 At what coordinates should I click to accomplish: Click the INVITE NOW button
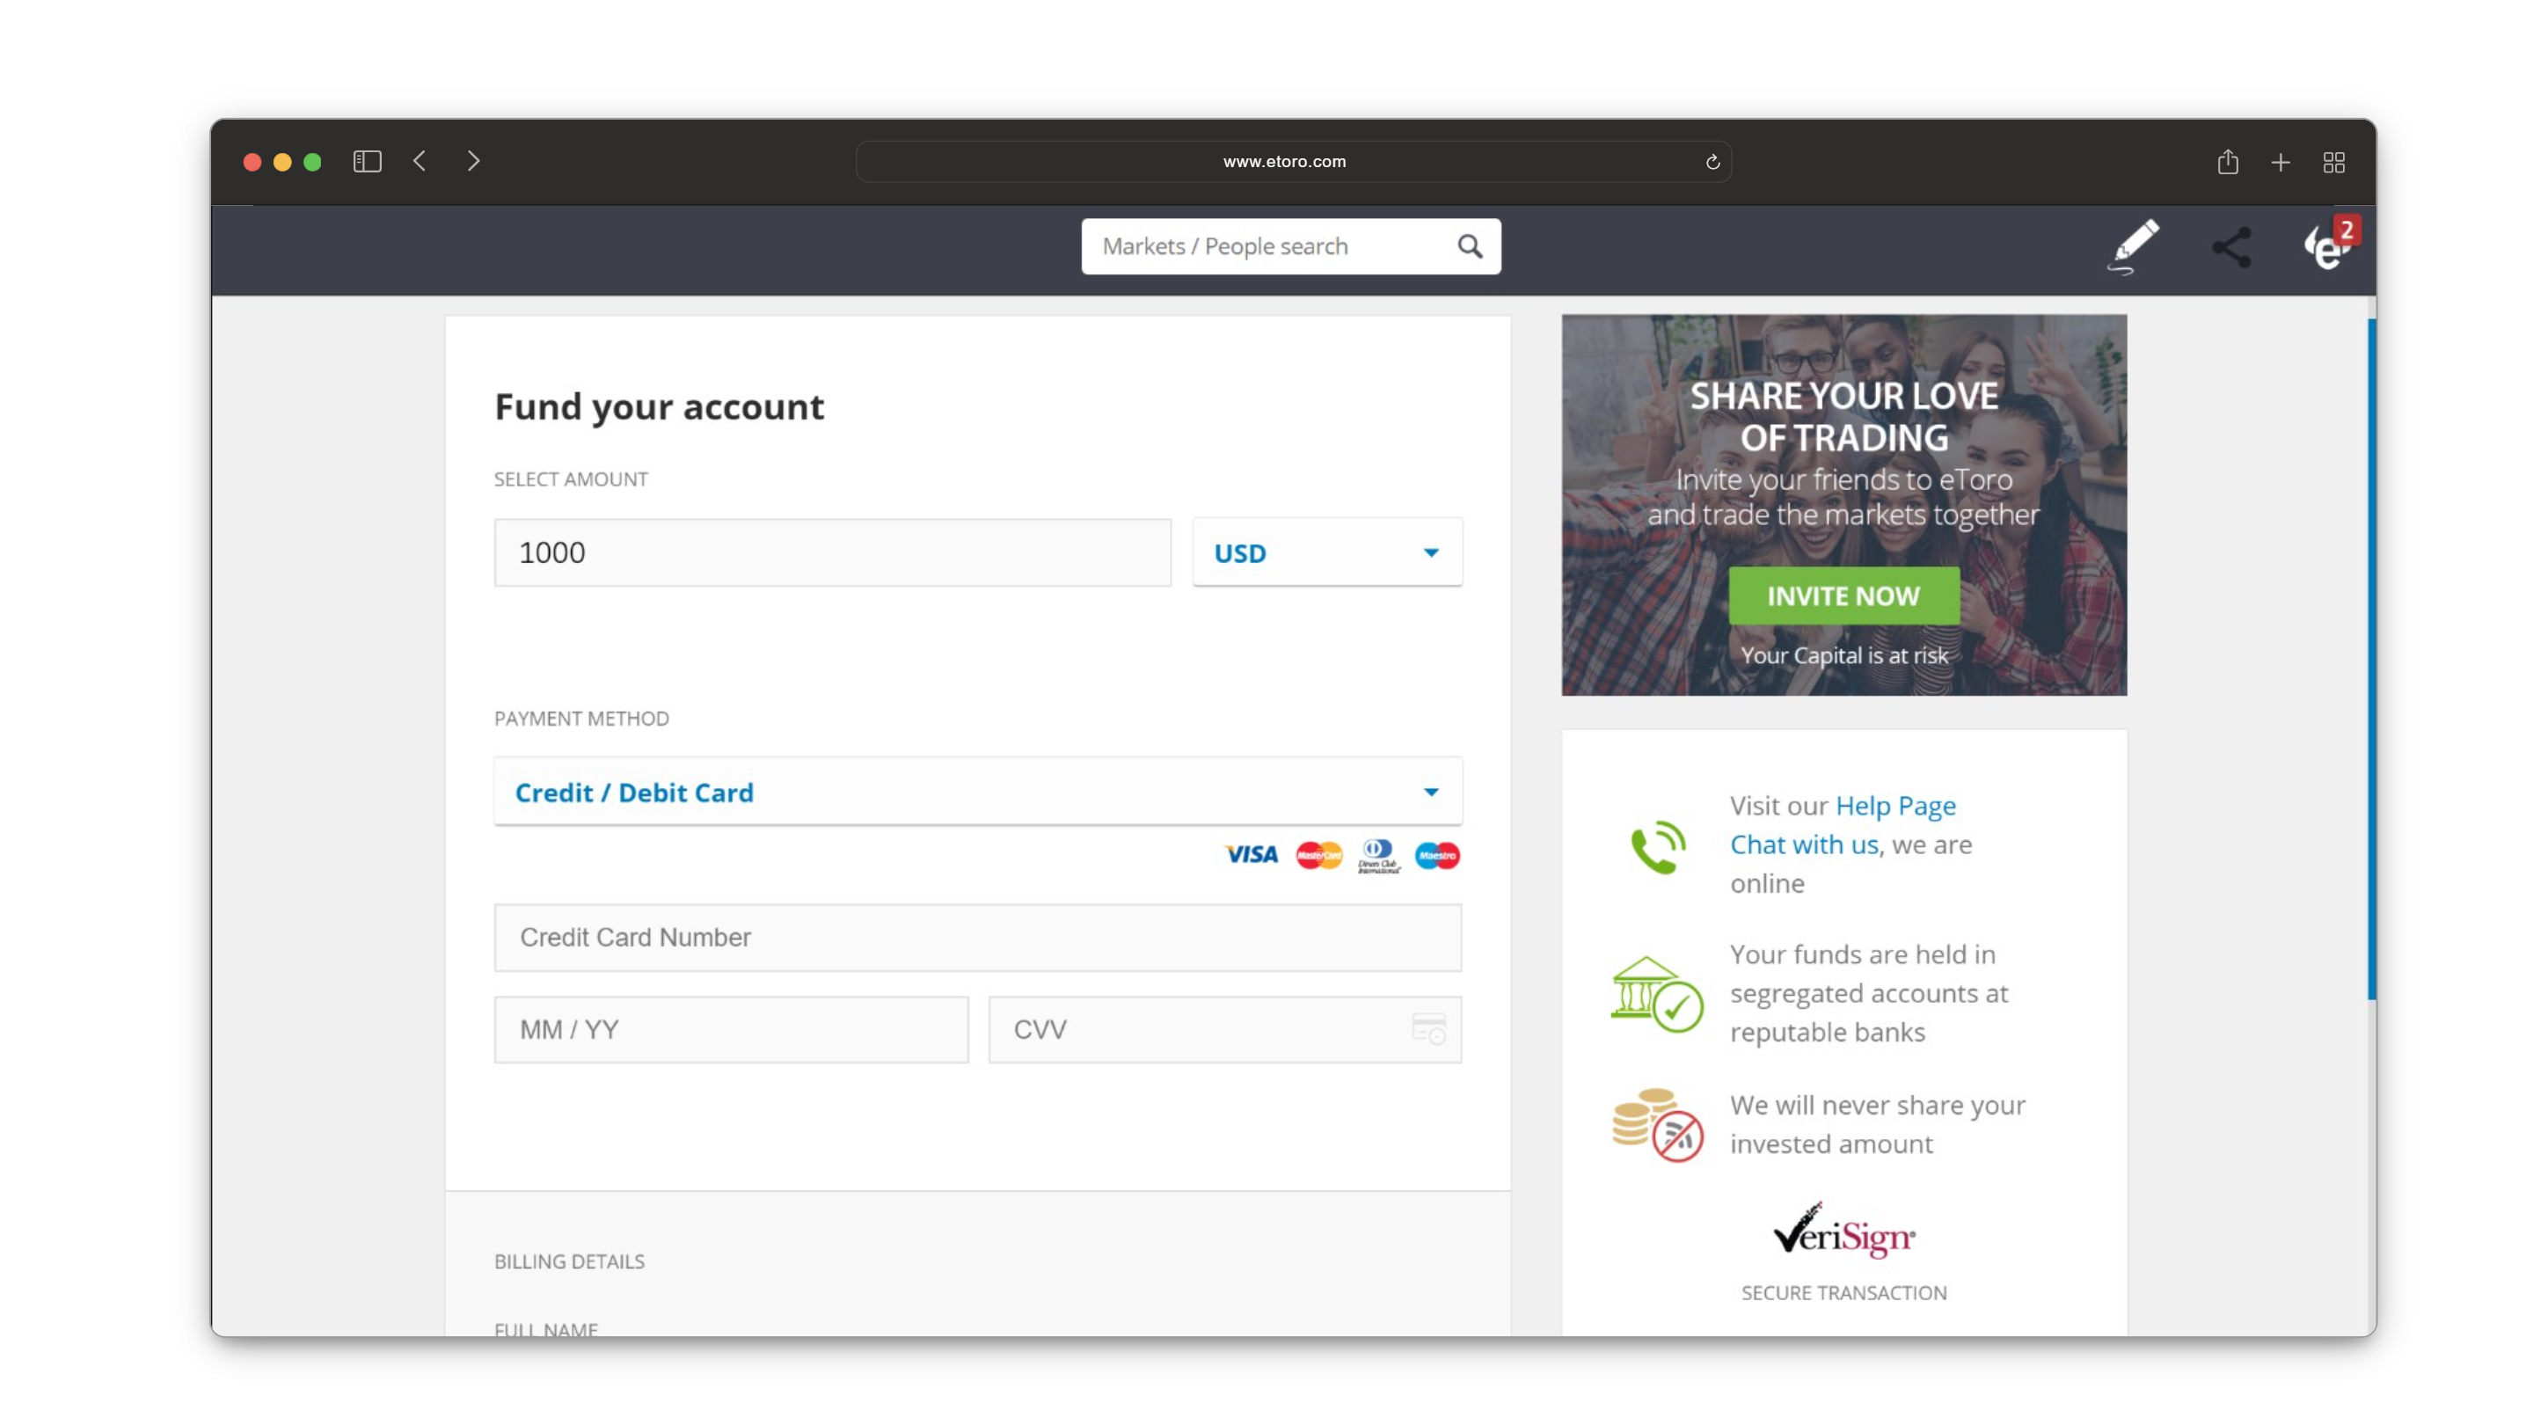tap(1843, 595)
